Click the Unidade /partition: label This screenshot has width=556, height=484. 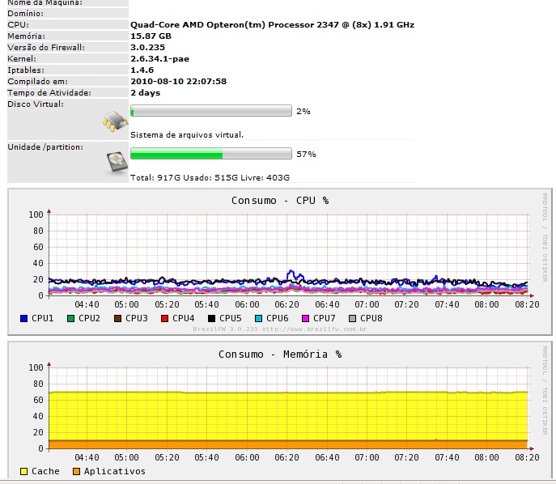(45, 147)
